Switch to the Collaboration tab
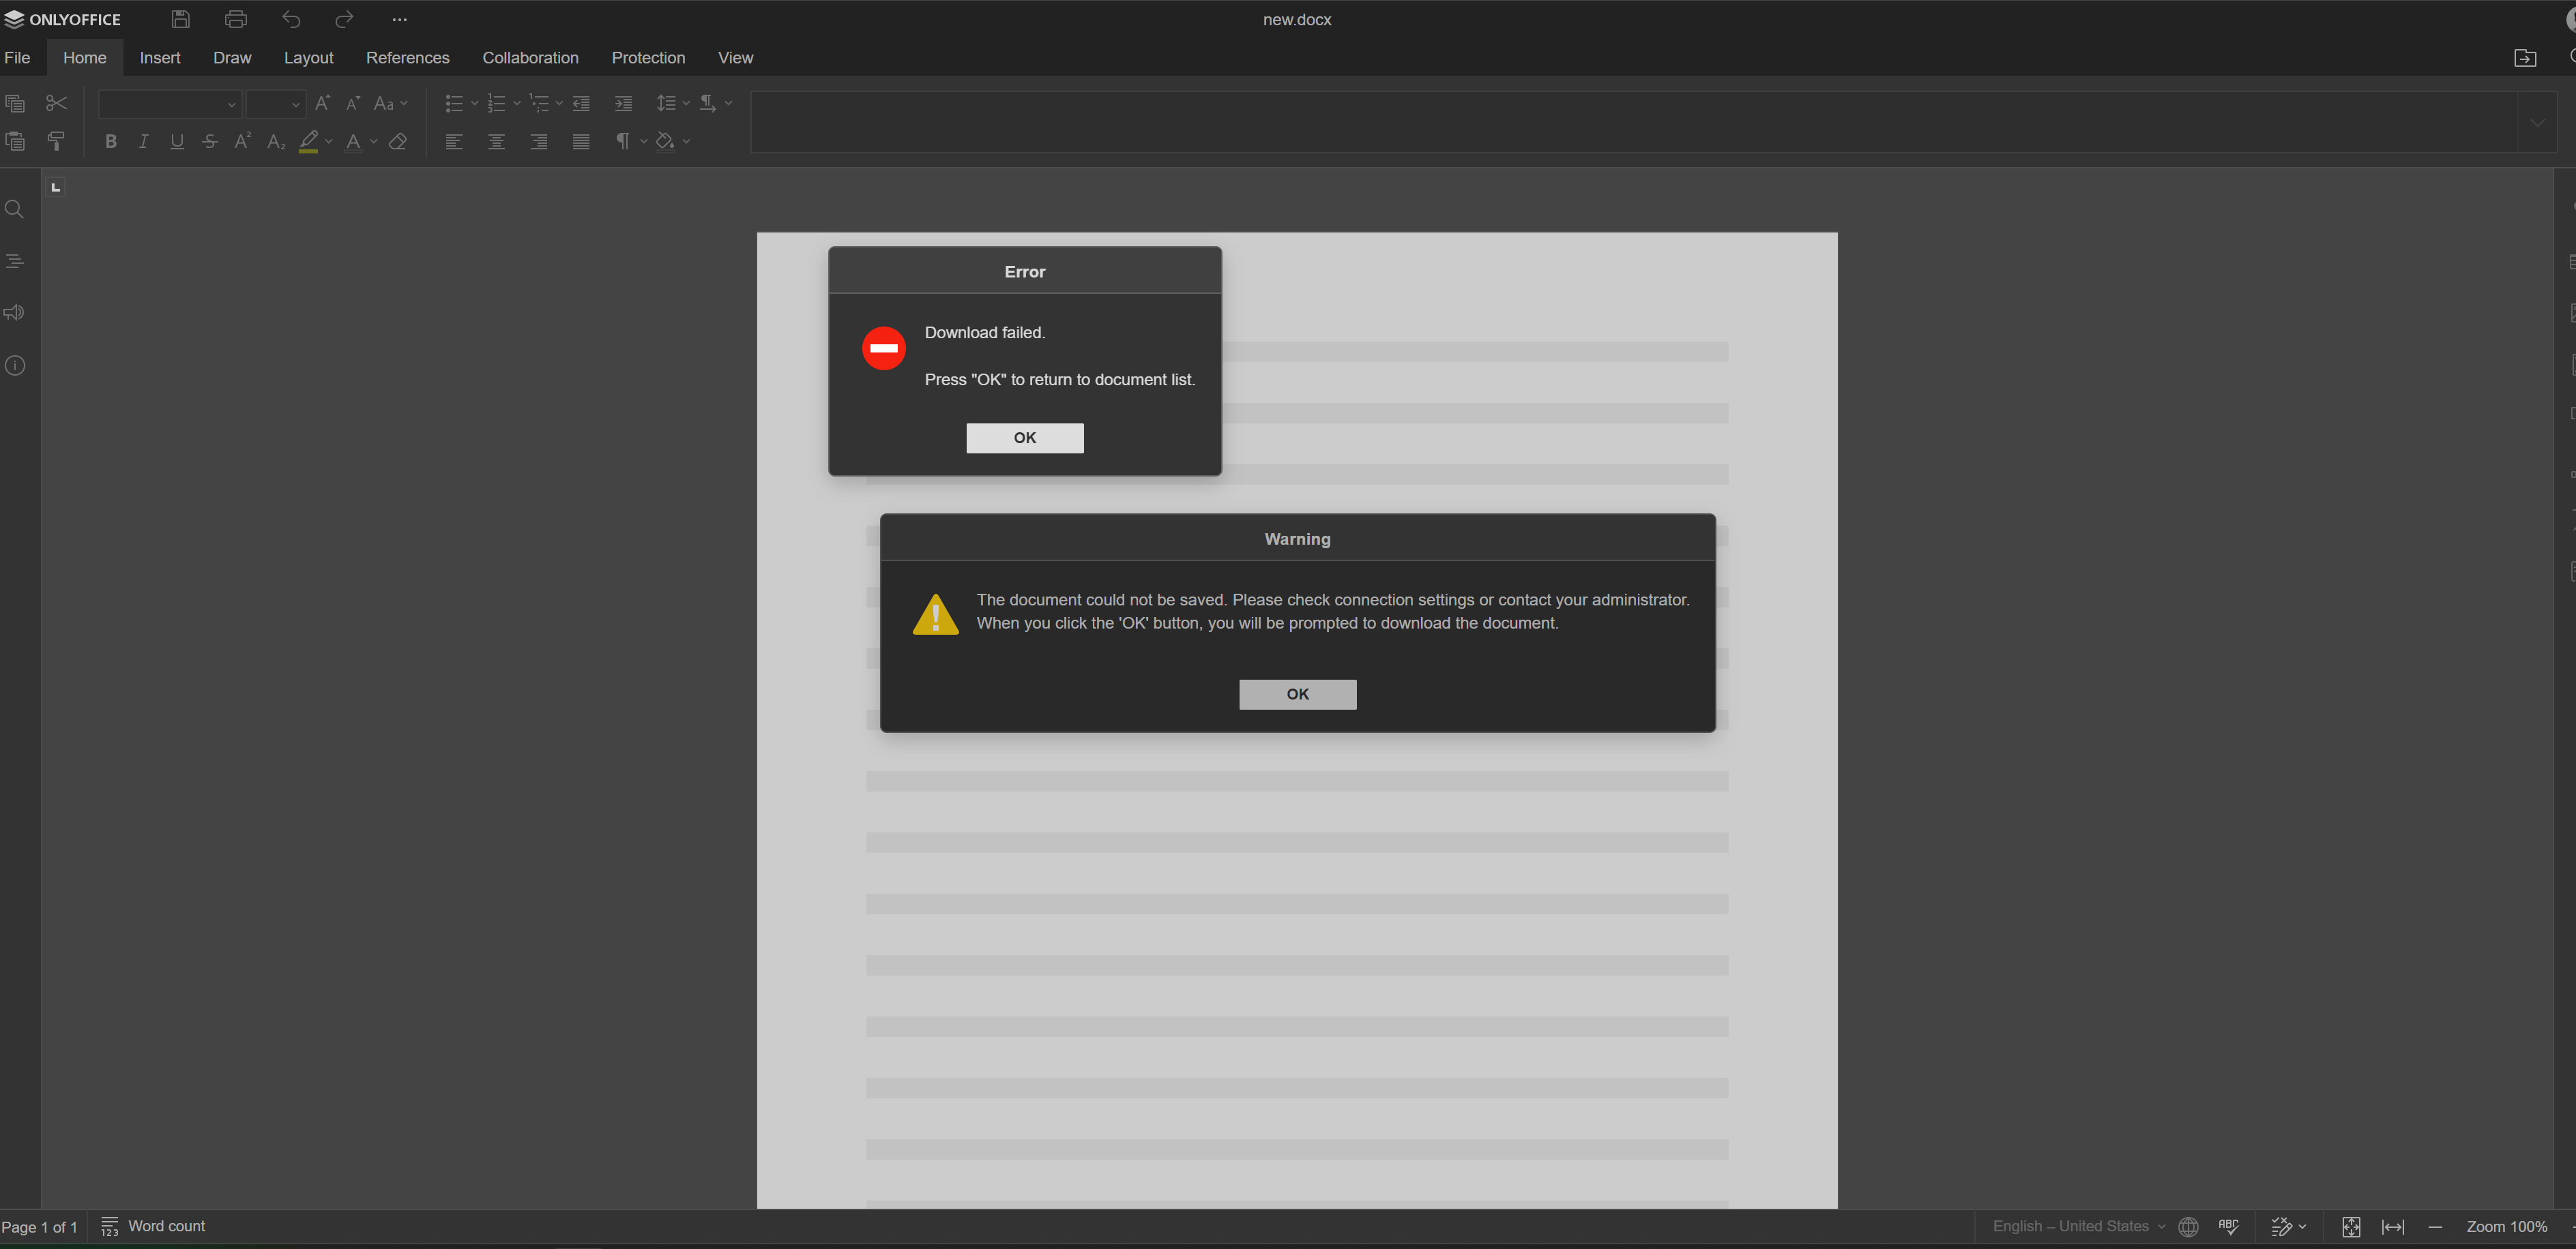The width and height of the screenshot is (2576, 1249). (530, 58)
